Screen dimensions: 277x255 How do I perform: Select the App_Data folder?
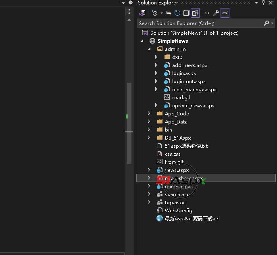[176, 122]
